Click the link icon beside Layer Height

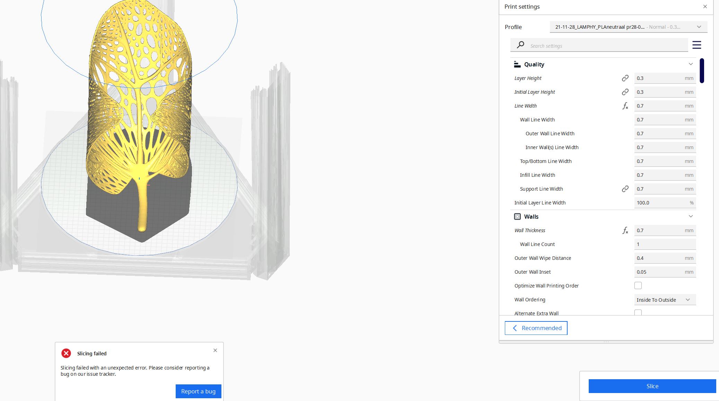[x=625, y=78]
